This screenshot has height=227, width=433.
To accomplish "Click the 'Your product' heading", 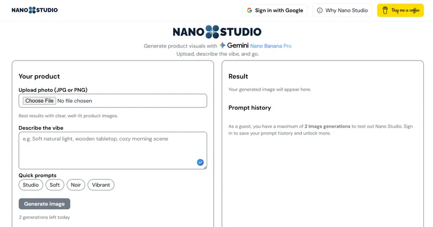I will tap(39, 76).
